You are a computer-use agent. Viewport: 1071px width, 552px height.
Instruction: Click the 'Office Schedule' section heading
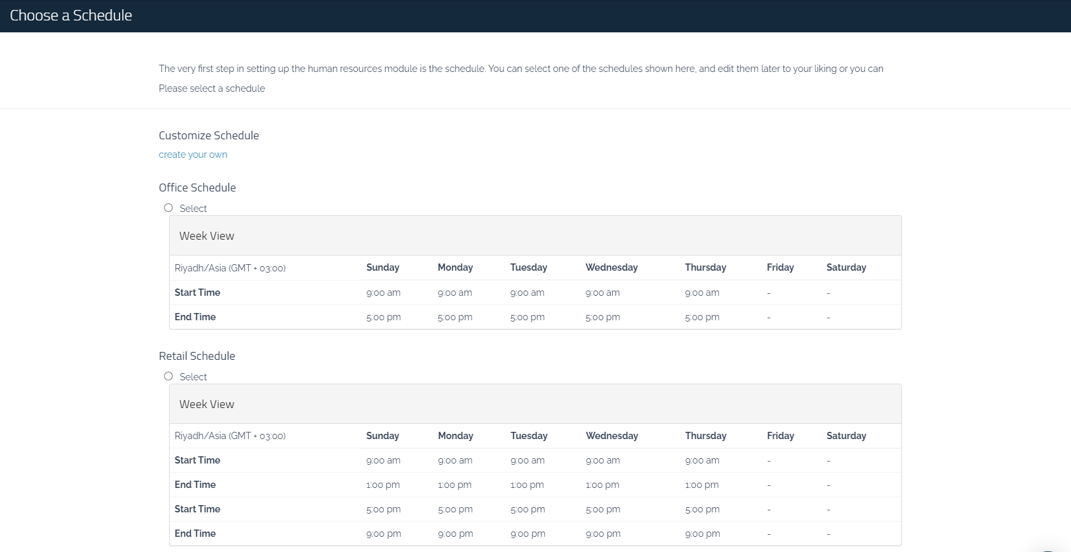tap(197, 188)
